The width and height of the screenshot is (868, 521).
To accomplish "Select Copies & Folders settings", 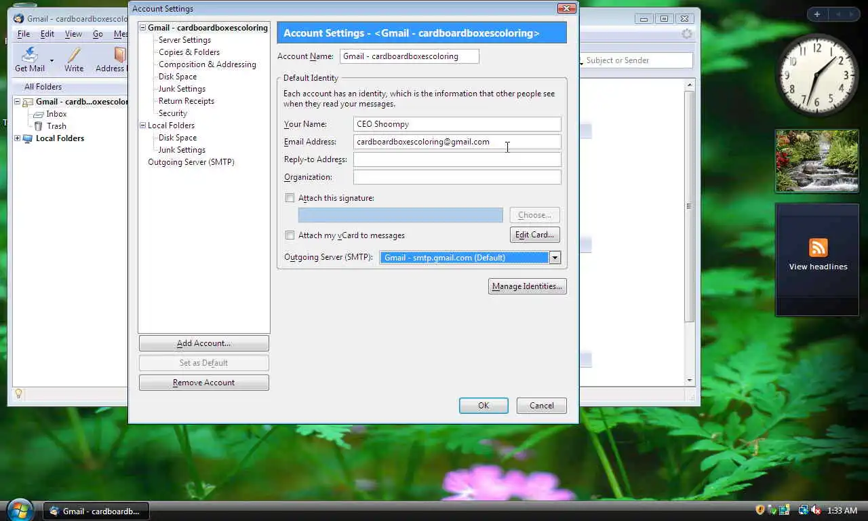I will (x=189, y=52).
